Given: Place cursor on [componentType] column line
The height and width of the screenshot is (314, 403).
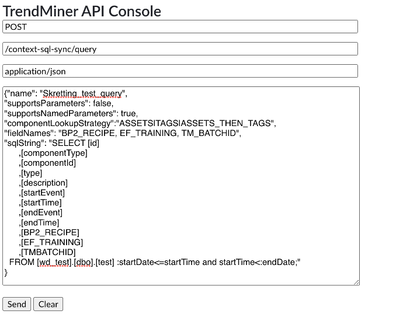Looking at the screenshot, I should (x=54, y=153).
